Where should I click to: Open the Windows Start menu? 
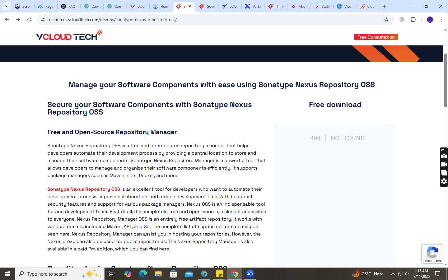point(7,274)
